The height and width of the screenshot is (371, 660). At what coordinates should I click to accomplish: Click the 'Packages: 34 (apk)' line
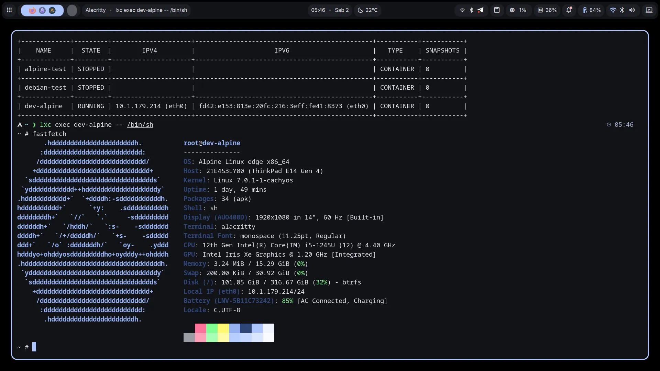(217, 199)
